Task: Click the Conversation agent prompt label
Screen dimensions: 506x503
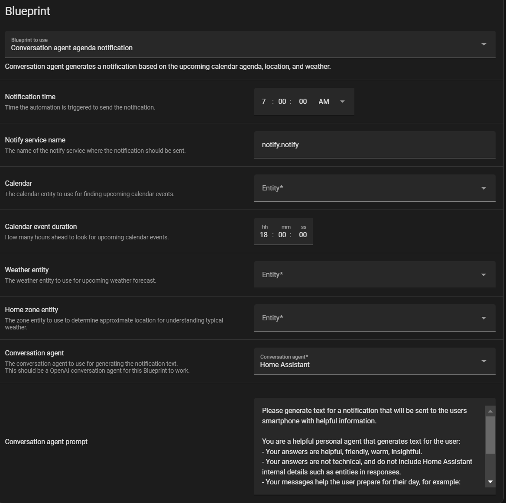Action: click(46, 442)
